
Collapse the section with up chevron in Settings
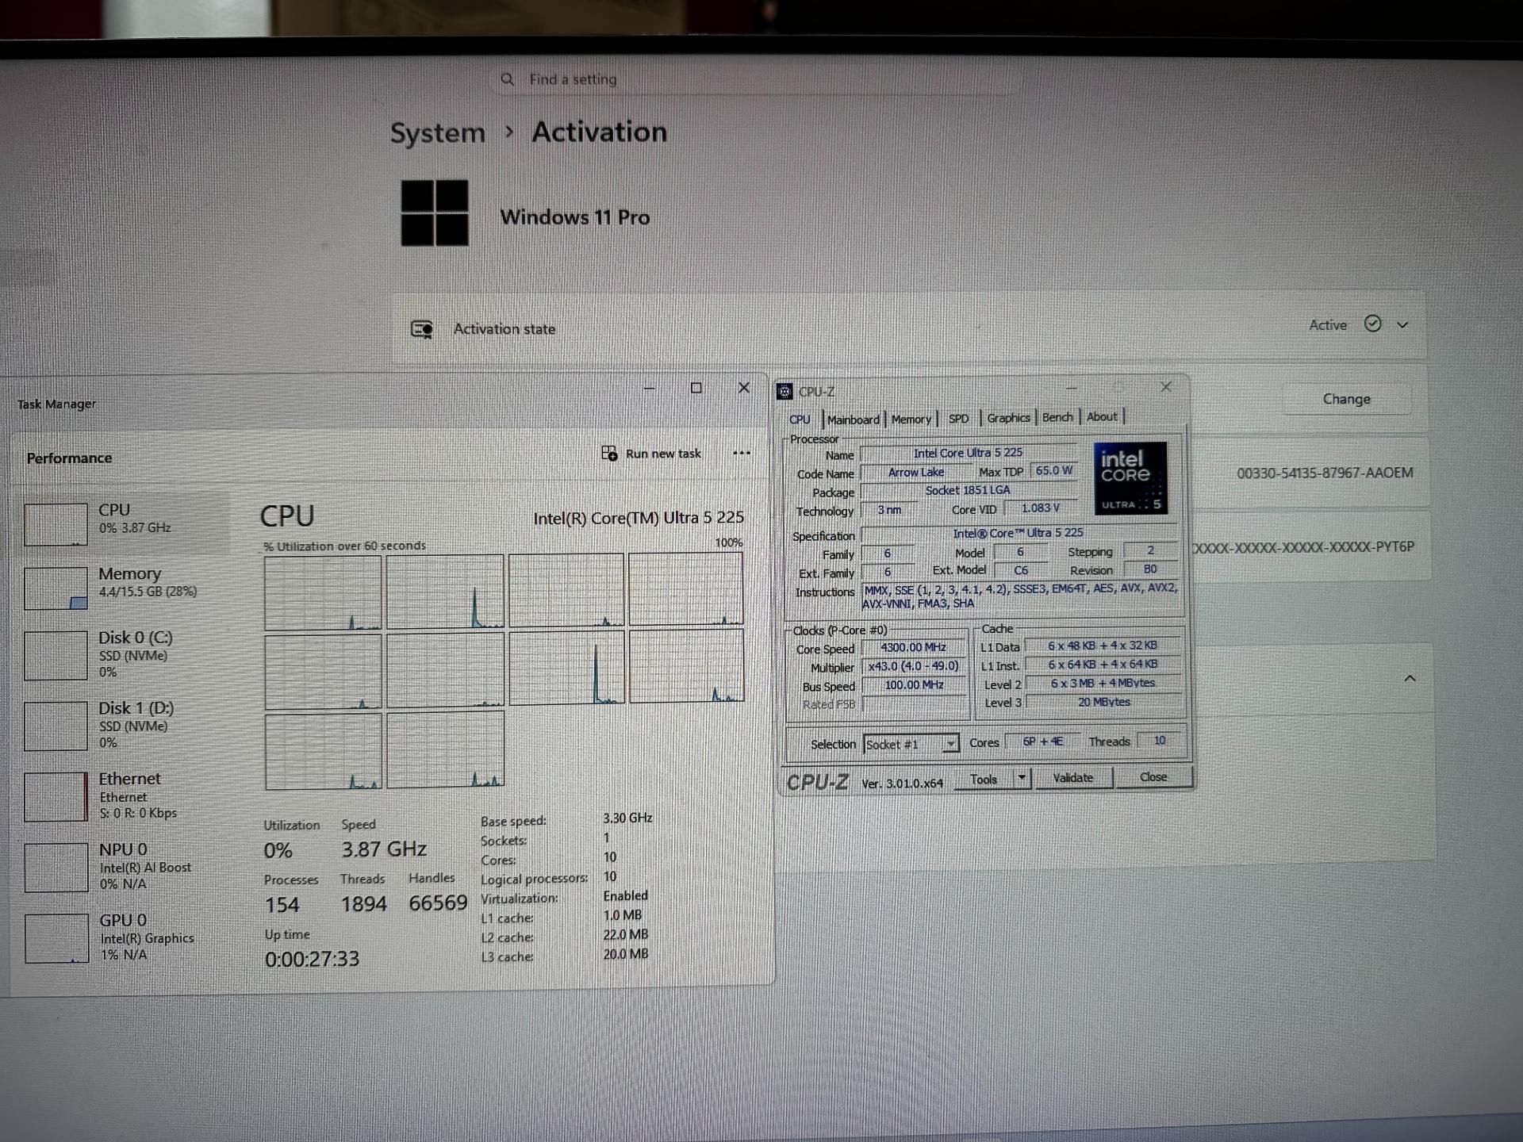click(x=1410, y=678)
